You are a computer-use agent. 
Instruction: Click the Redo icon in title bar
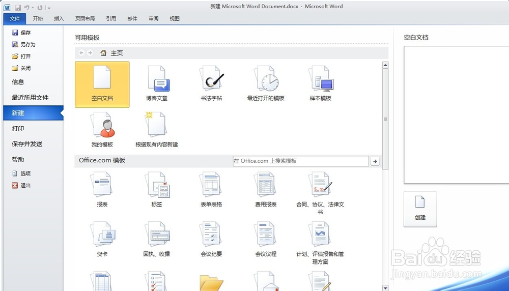[40, 8]
